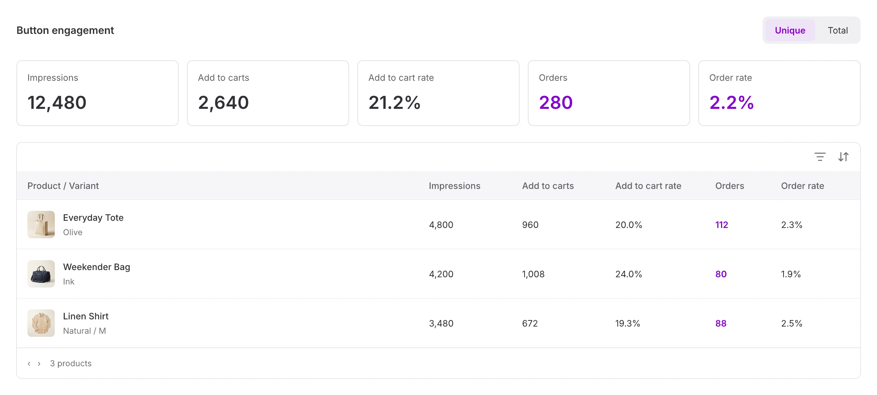
Task: Click the 3 products count text
Action: pos(71,364)
